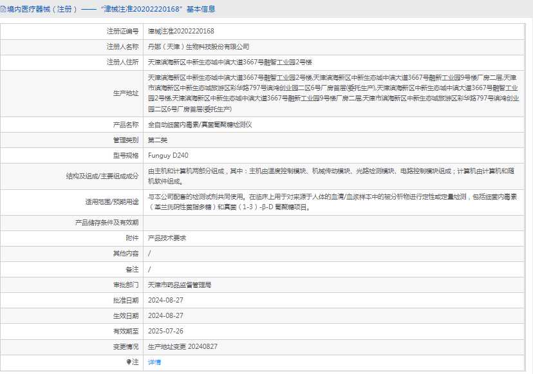Click the 注册人住所 address value
Screen dimensions: 533x374
point(230,62)
